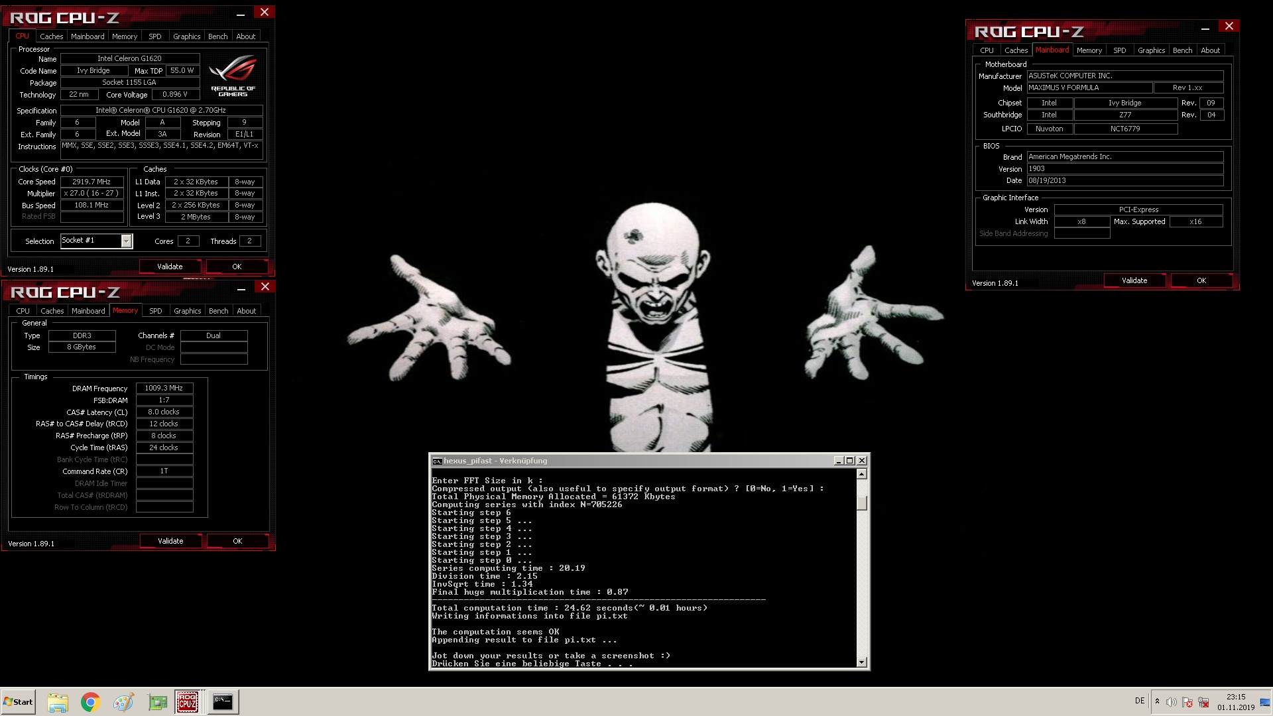The width and height of the screenshot is (1273, 716).
Task: Click the NCT6779 LPCIO field
Action: (1126, 129)
